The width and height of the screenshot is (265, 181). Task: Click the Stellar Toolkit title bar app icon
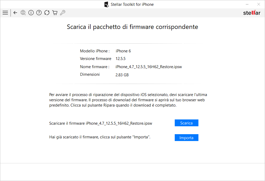(107, 4)
